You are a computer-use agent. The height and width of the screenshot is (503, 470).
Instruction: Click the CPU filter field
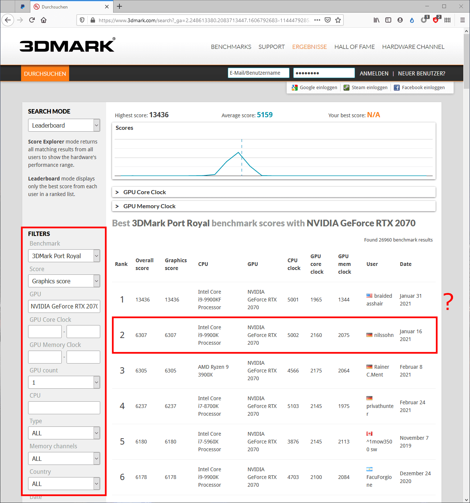click(64, 408)
